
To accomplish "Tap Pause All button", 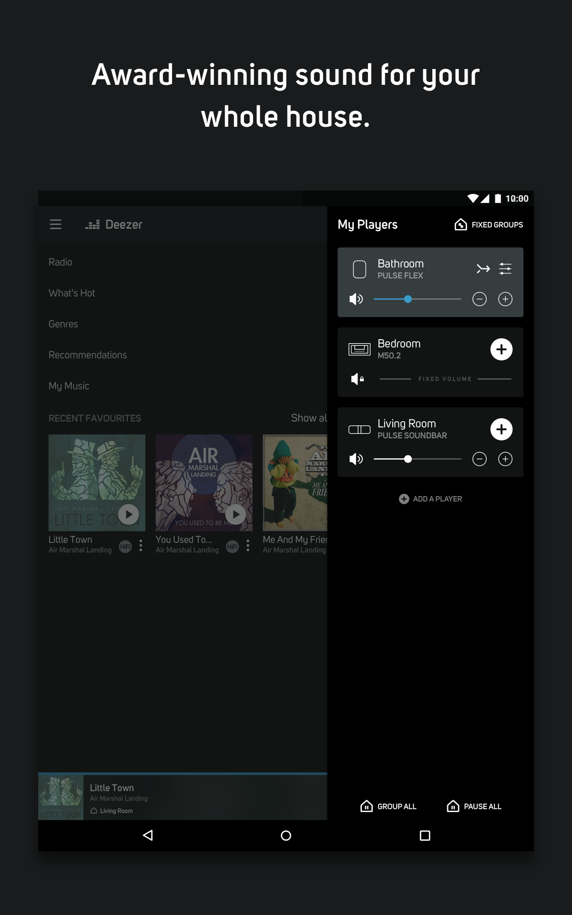I will (474, 806).
